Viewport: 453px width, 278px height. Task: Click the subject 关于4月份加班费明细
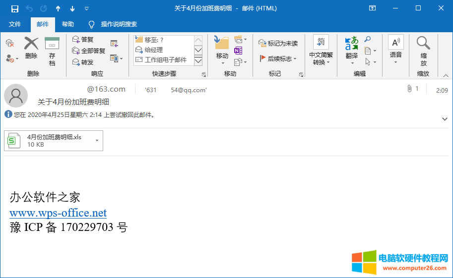[x=73, y=102]
